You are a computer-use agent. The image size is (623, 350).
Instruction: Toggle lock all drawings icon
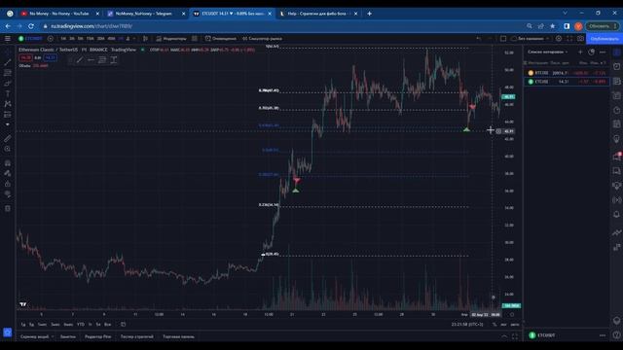(8, 184)
